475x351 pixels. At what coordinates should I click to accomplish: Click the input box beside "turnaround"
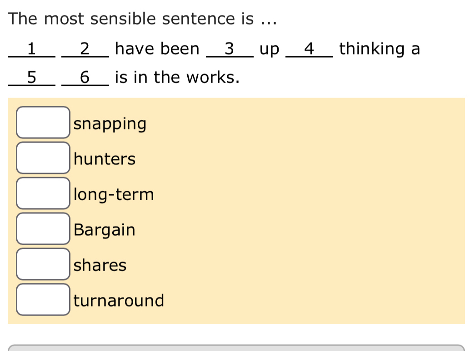42,300
